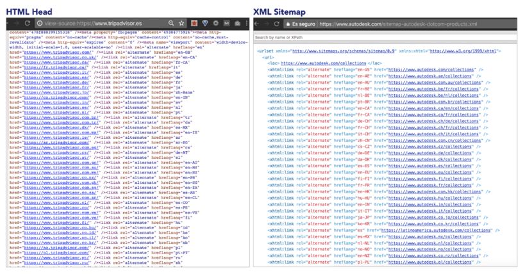This screenshot has height=274, width=525.
Task: Open the https://www.tripadvisor.com.au/ link
Action: tap(62, 168)
